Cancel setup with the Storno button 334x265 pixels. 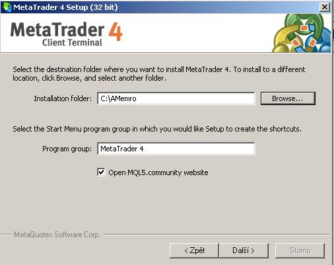[300, 250]
